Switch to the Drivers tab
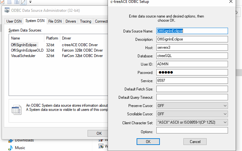This screenshot has height=151, width=242. (71, 21)
